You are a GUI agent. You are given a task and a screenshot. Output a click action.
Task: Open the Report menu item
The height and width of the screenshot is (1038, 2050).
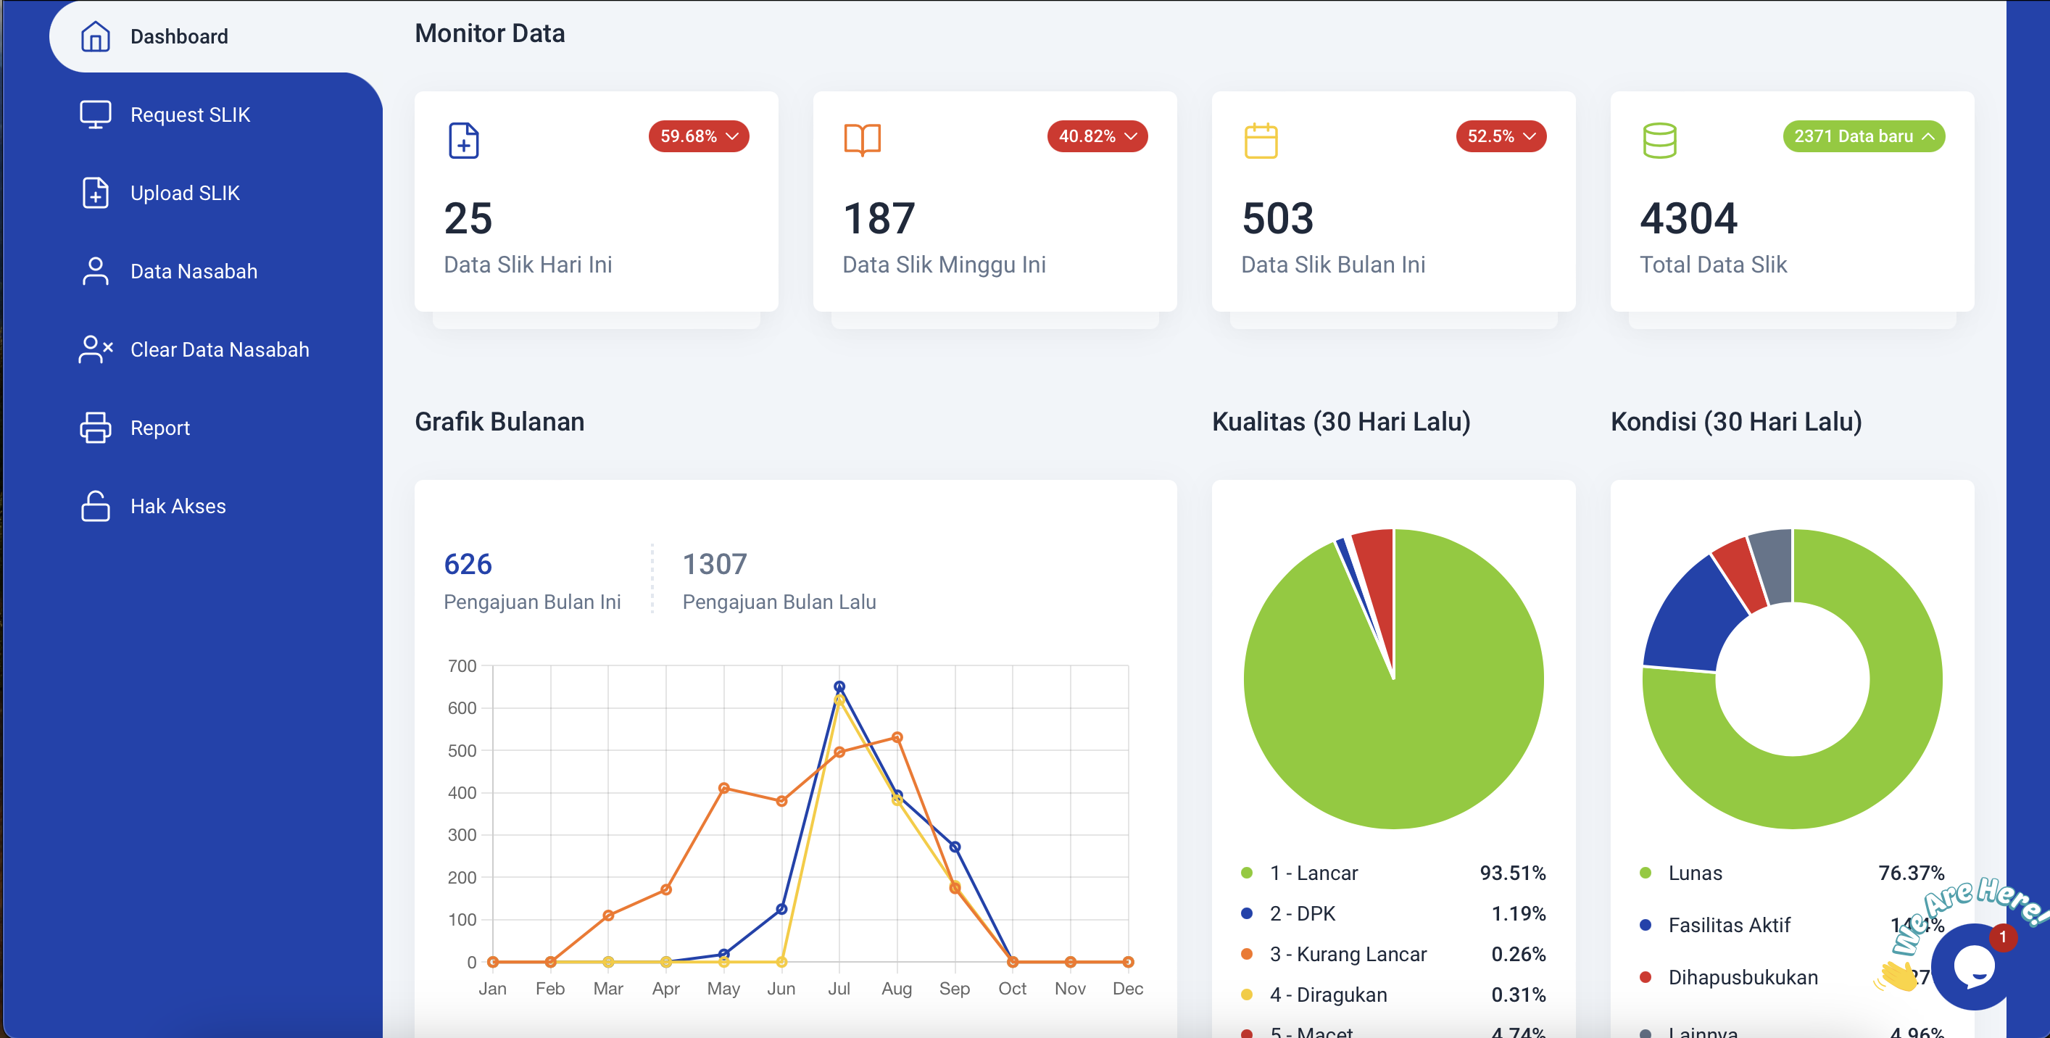click(160, 428)
